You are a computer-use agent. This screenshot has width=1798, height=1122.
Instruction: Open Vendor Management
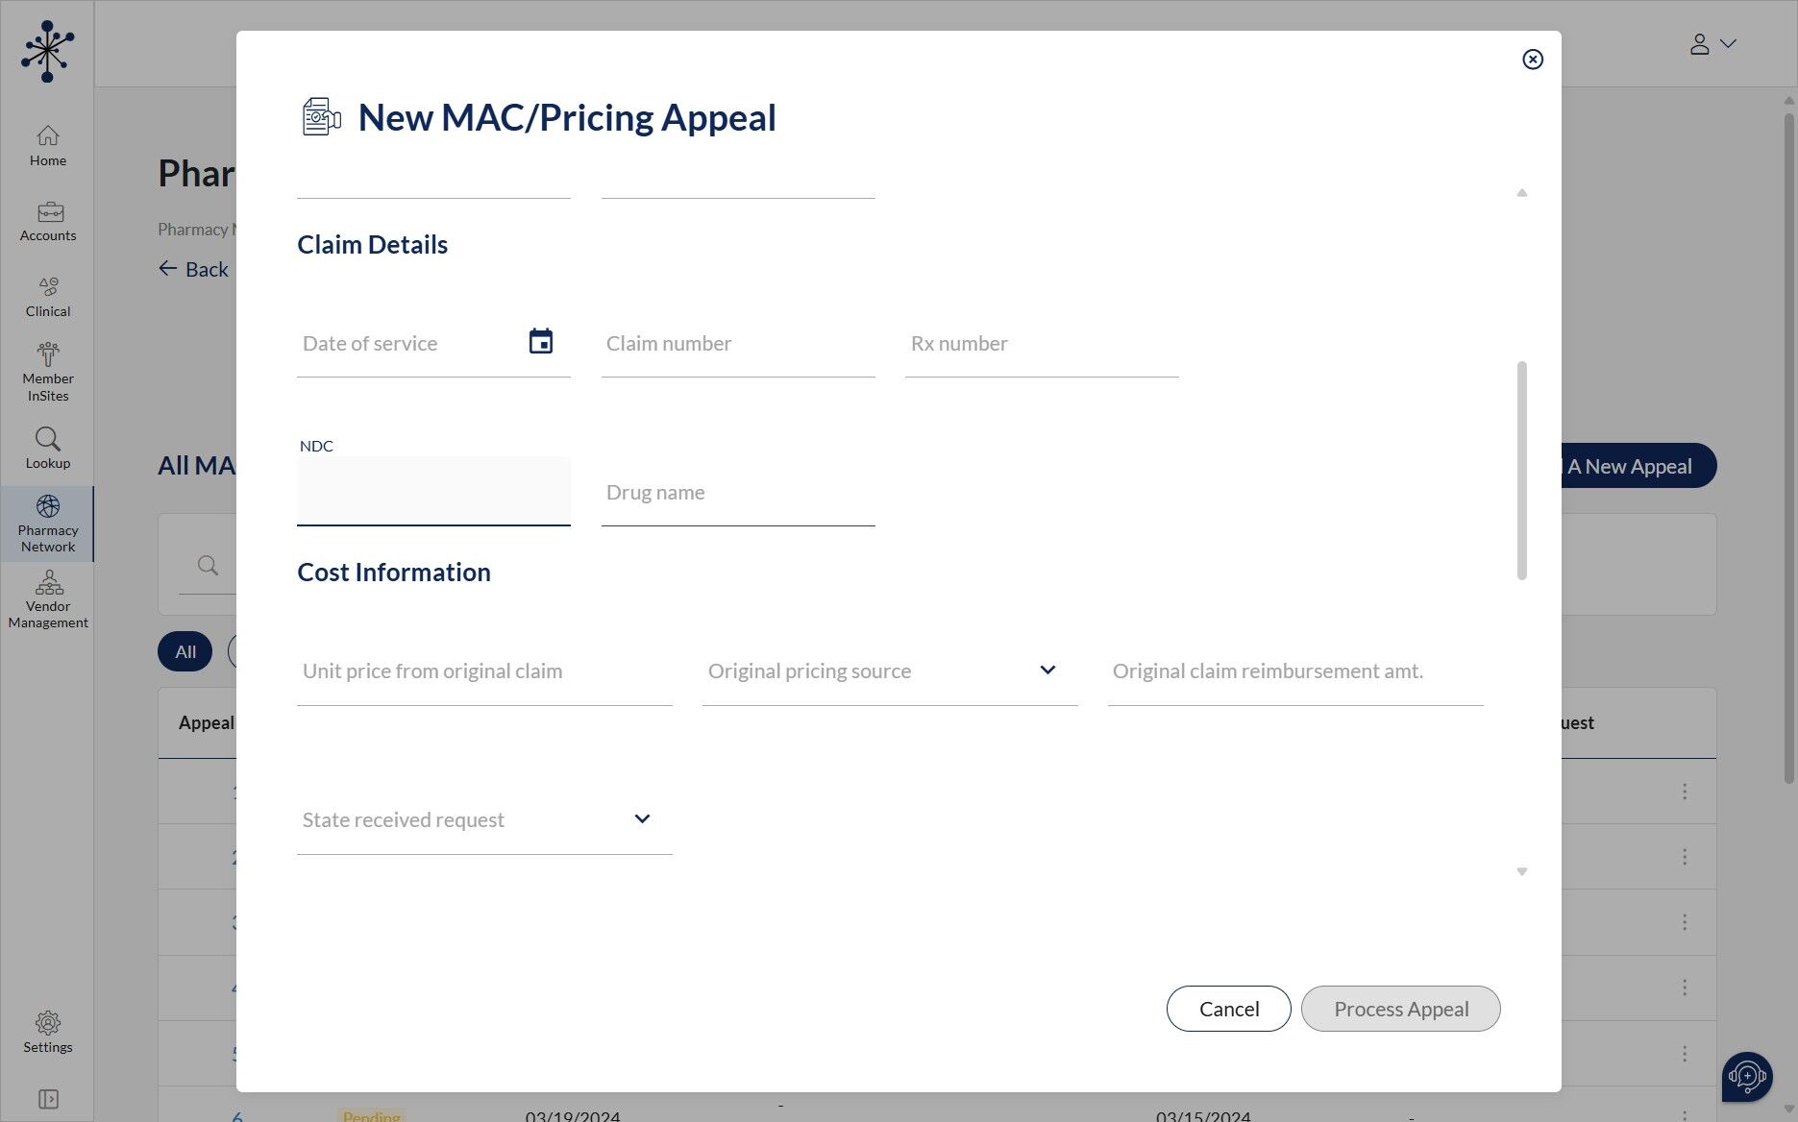48,598
